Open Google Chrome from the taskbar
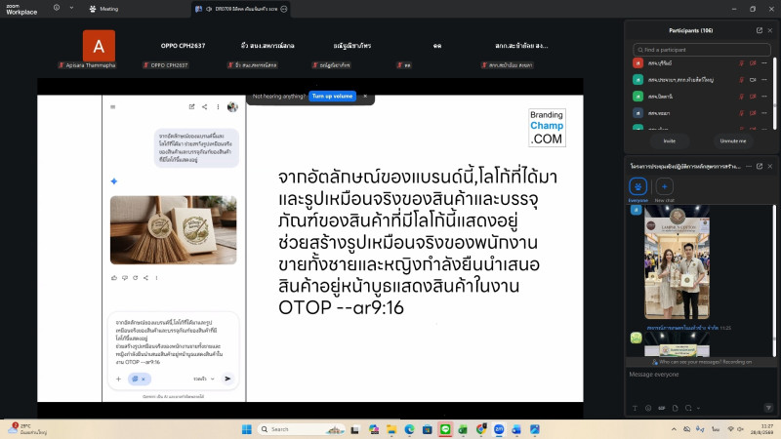 click(x=481, y=429)
